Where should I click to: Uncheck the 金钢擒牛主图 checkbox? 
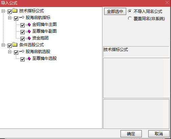point(22,25)
